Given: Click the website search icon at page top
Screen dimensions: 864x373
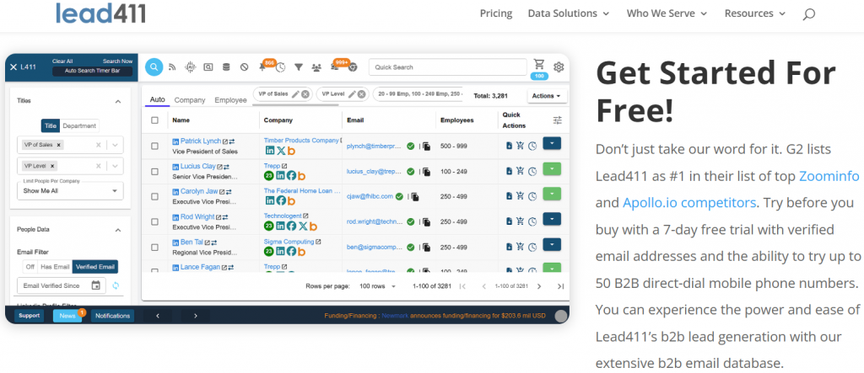Looking at the screenshot, I should tap(808, 13).
